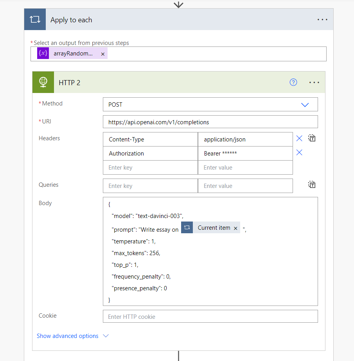
Task: Remove the arrayRandom variable token
Action: pyautogui.click(x=103, y=54)
